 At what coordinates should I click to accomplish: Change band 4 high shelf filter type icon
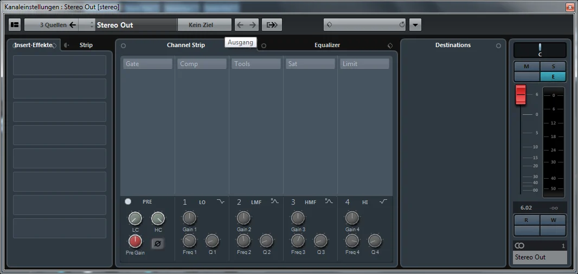(383, 201)
